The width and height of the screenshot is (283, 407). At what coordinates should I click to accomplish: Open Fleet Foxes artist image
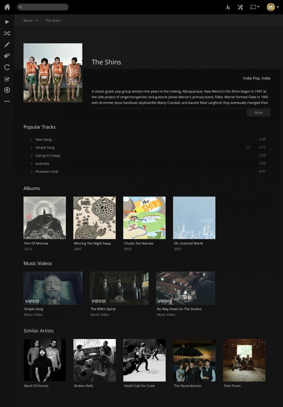244,360
